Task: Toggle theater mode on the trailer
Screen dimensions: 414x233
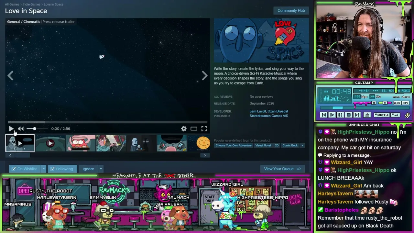Action: [194, 128]
